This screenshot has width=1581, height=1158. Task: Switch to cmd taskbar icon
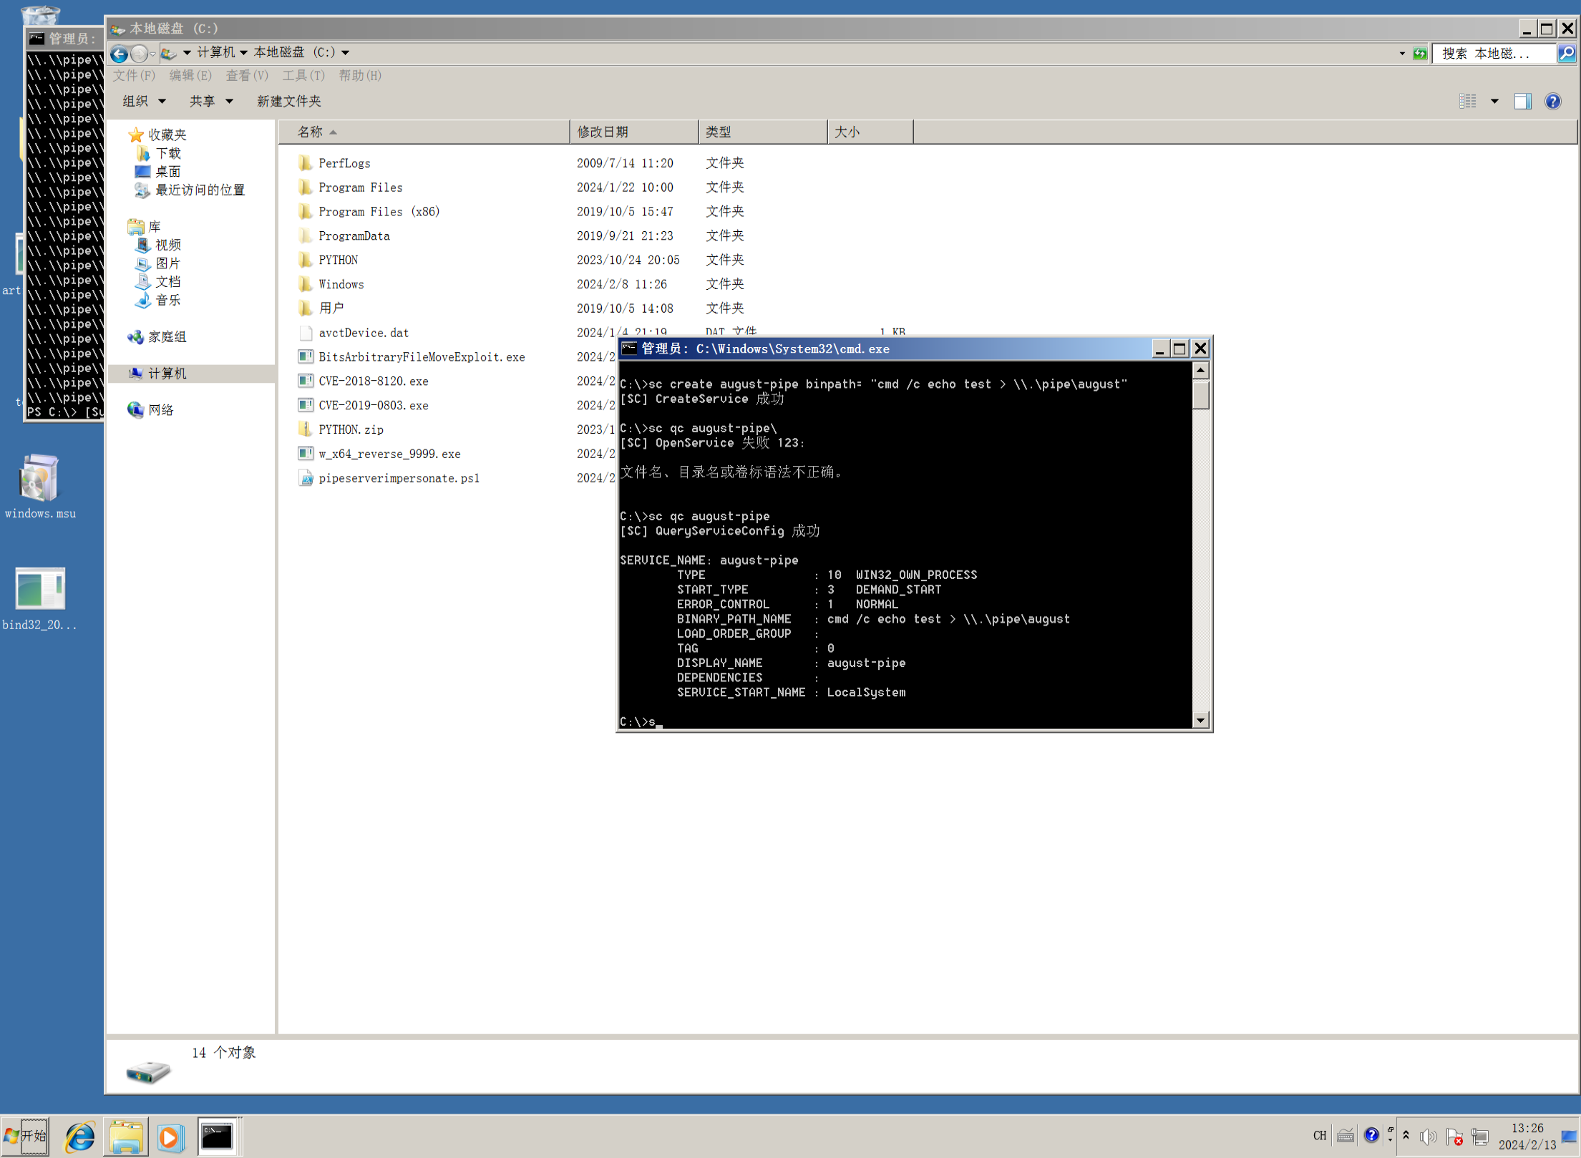tap(218, 1137)
